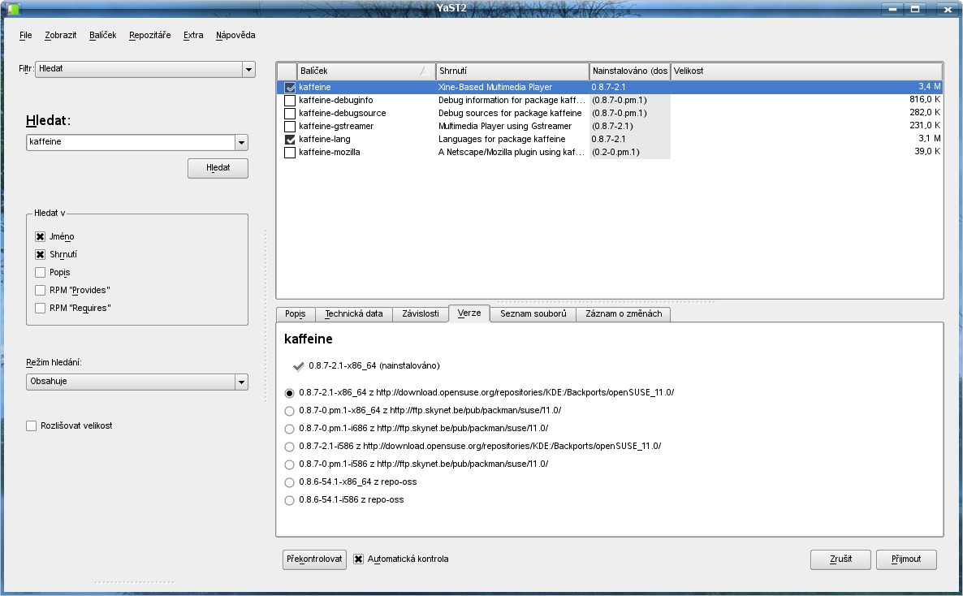963x596 pixels.
Task: Sort by the Velikost column header
Action: tap(806, 71)
